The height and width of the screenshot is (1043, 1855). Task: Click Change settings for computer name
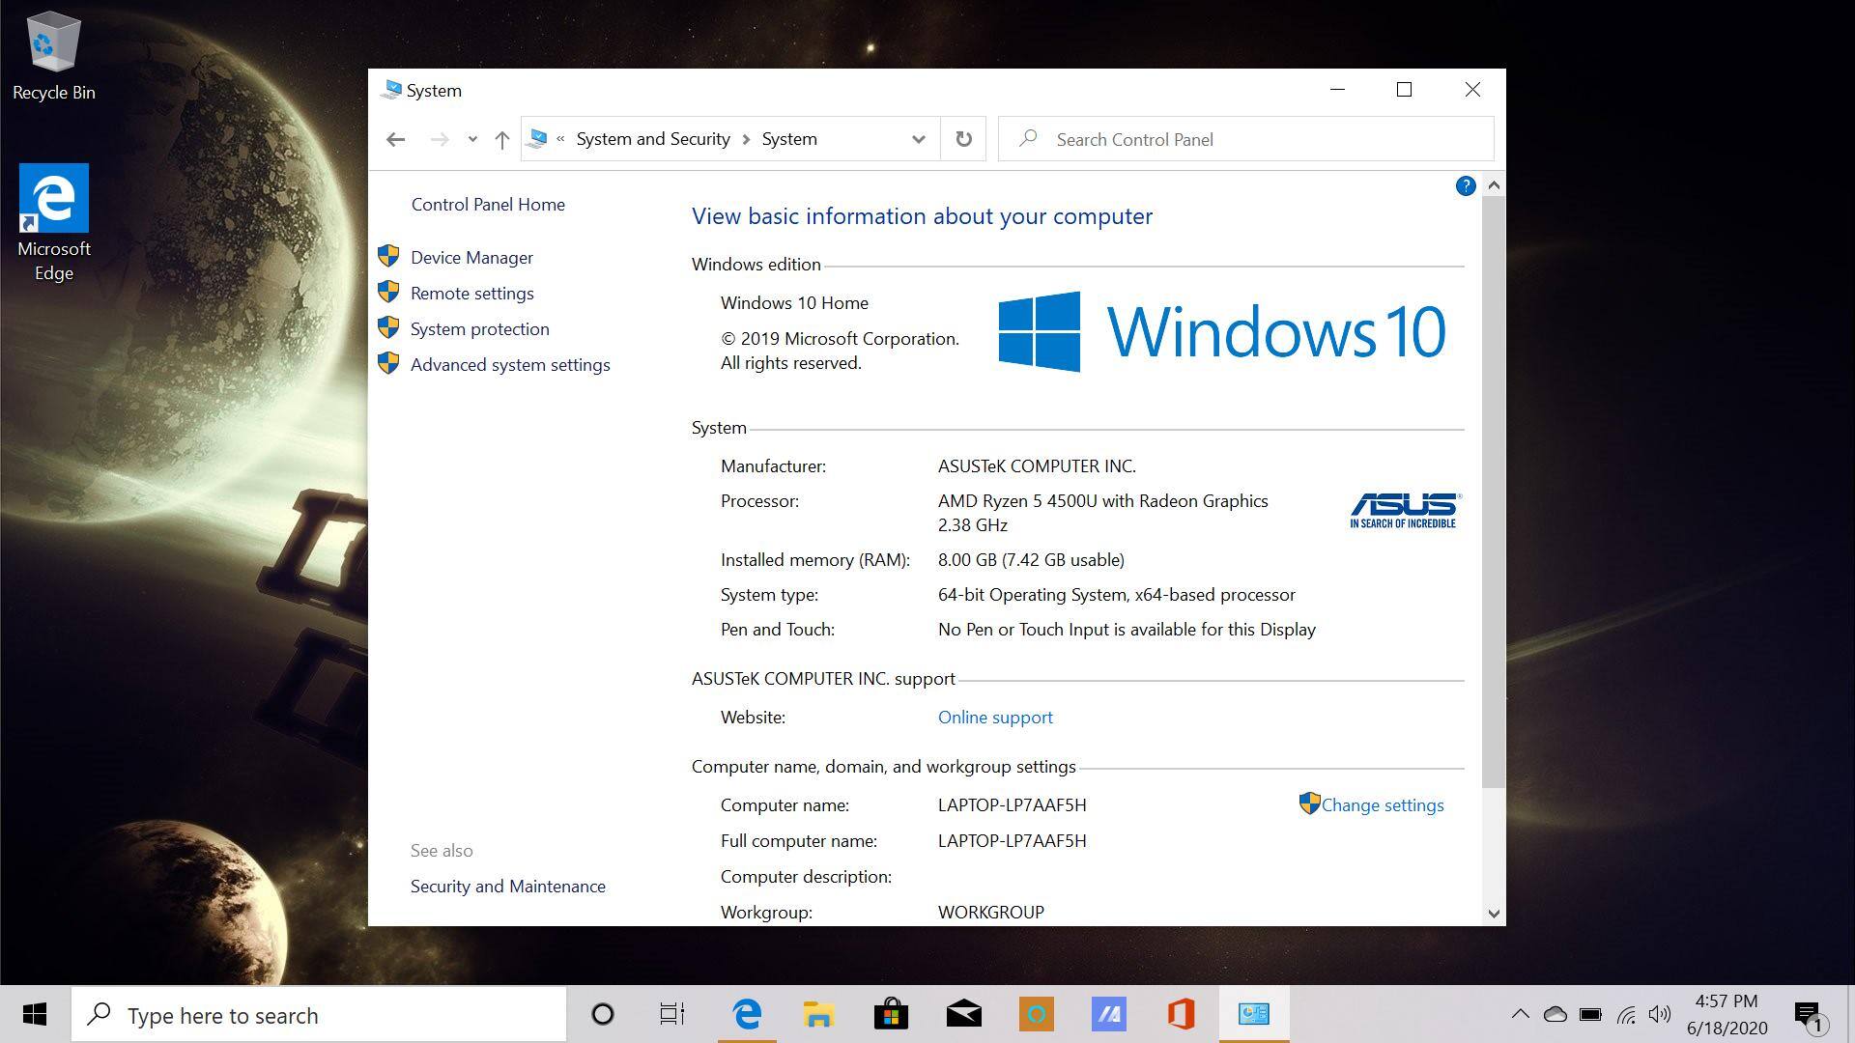(x=1382, y=805)
